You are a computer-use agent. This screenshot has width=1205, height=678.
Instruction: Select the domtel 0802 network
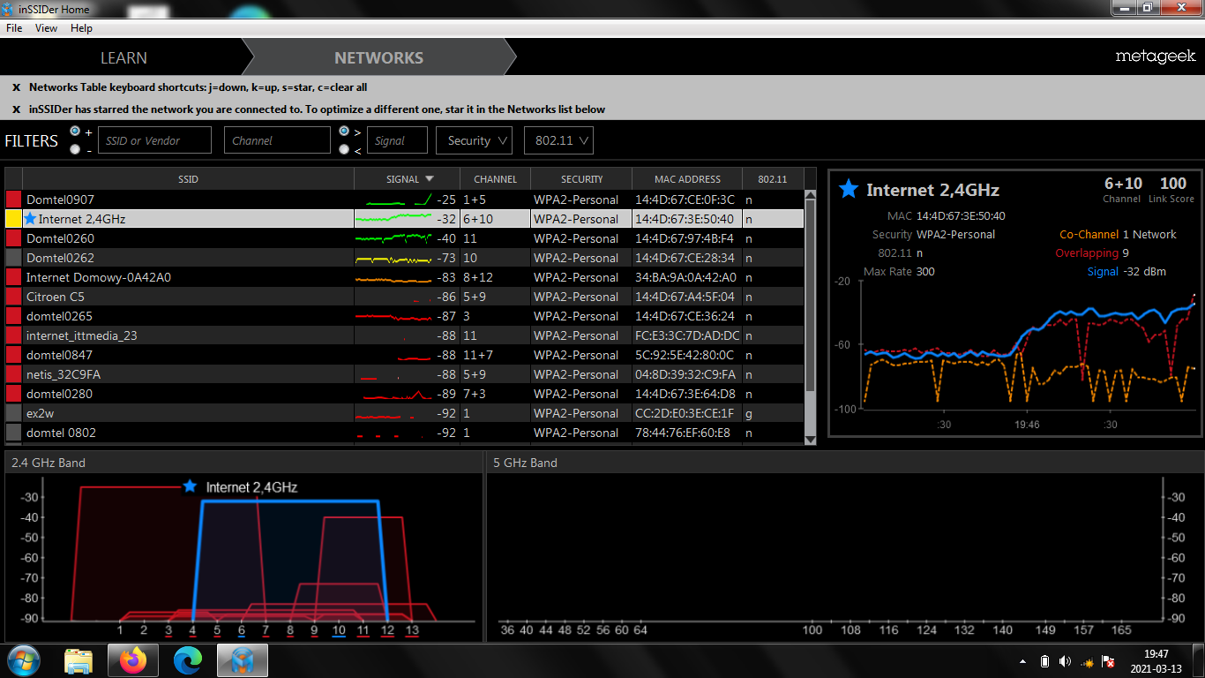click(x=405, y=433)
